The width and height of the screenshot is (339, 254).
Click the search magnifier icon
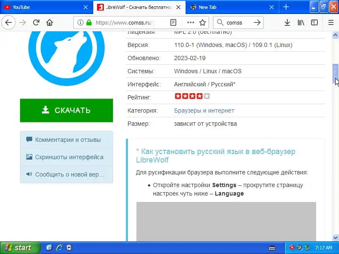pyautogui.click(x=220, y=22)
